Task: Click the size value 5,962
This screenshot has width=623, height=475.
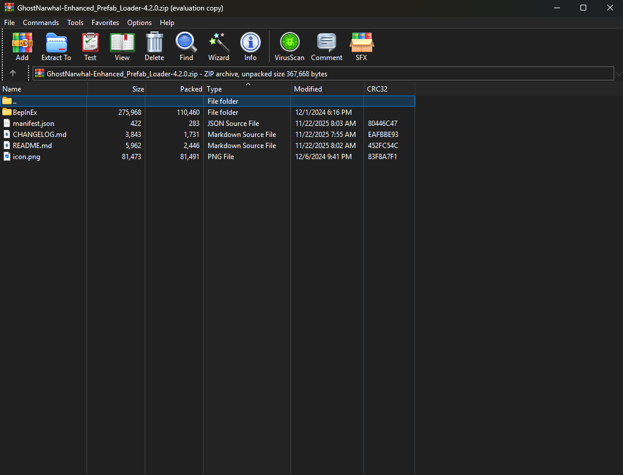Action: [x=133, y=146]
